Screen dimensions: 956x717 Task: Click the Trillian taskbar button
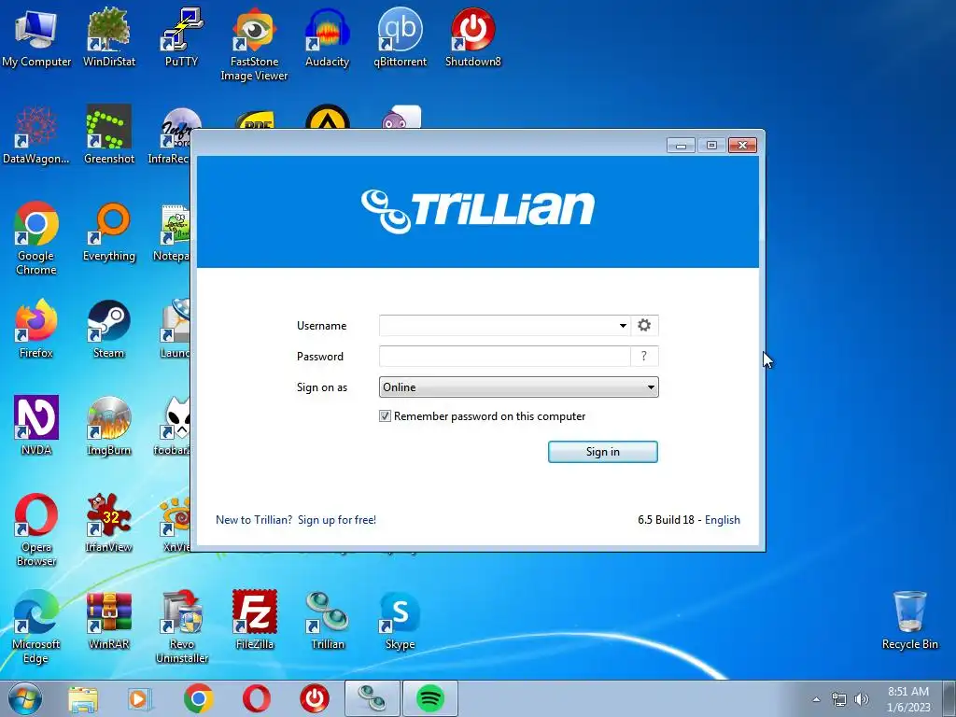click(x=373, y=698)
